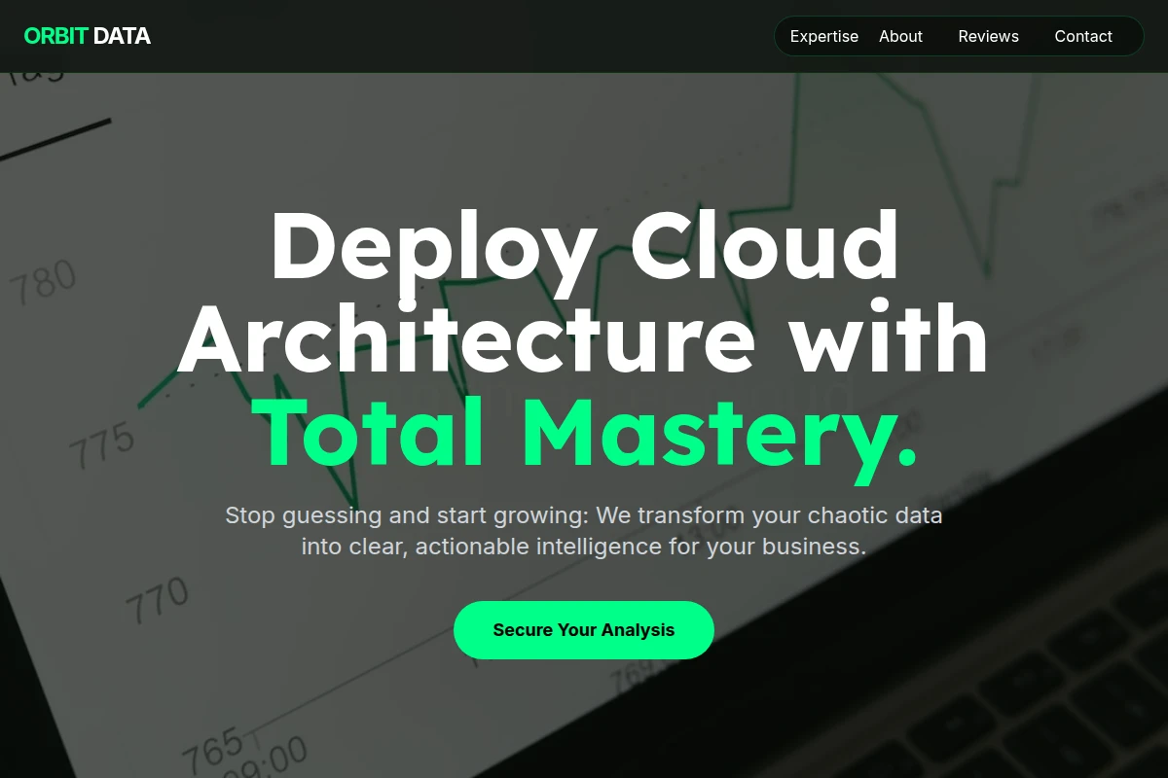Viewport: 1168px width, 778px height.
Task: Click the Secure Your Analysis button
Action: pos(584,630)
